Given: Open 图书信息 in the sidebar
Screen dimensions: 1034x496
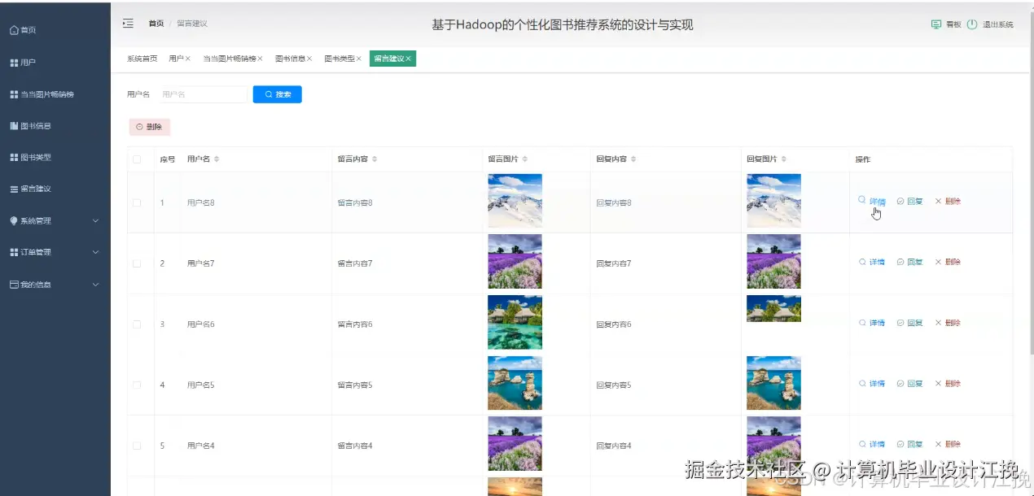Looking at the screenshot, I should click(31, 126).
